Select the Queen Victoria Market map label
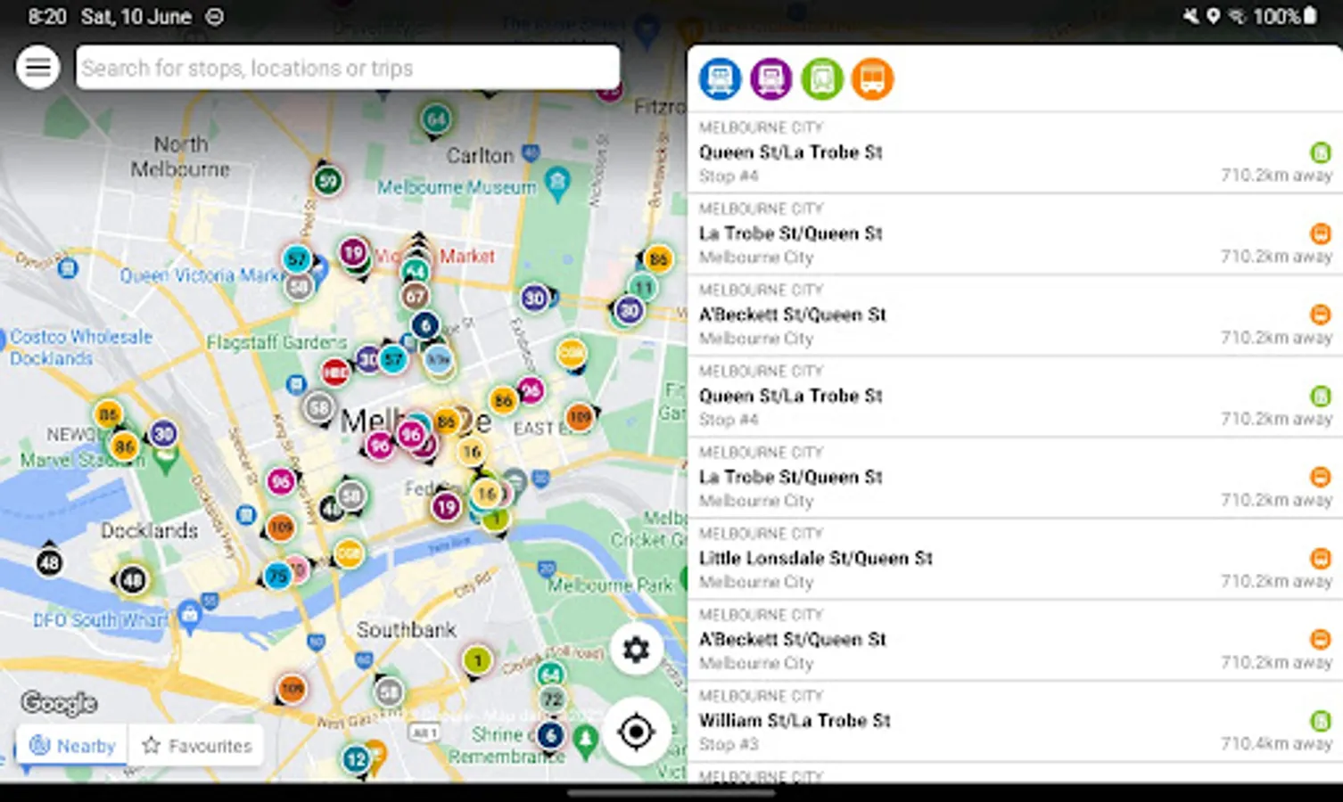The image size is (1343, 802). point(202,275)
